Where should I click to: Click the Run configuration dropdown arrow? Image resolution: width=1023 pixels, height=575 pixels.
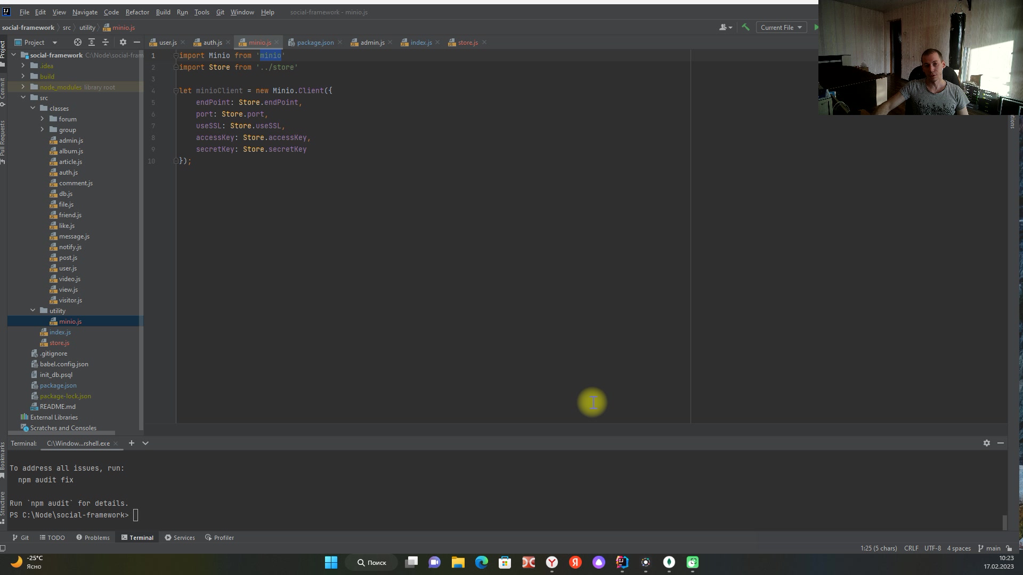coord(801,27)
